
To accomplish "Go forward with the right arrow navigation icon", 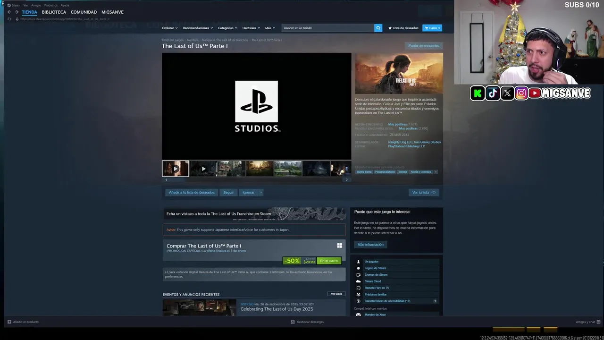I will (17, 12).
